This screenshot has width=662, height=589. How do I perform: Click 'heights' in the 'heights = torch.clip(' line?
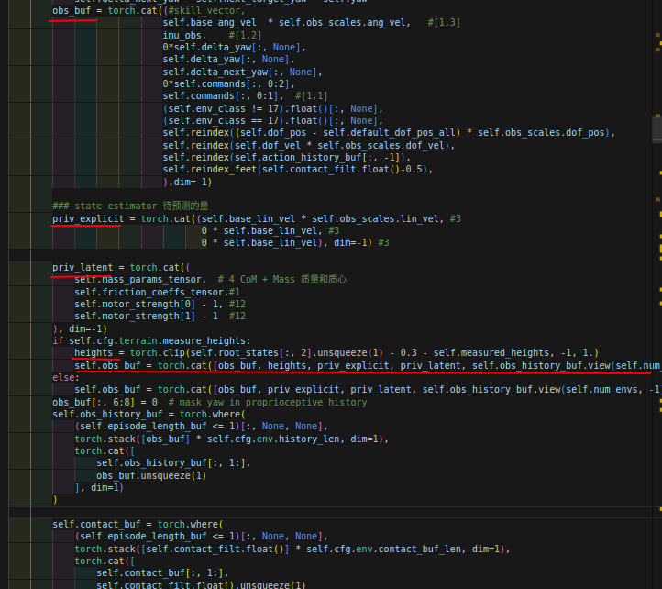pos(94,353)
